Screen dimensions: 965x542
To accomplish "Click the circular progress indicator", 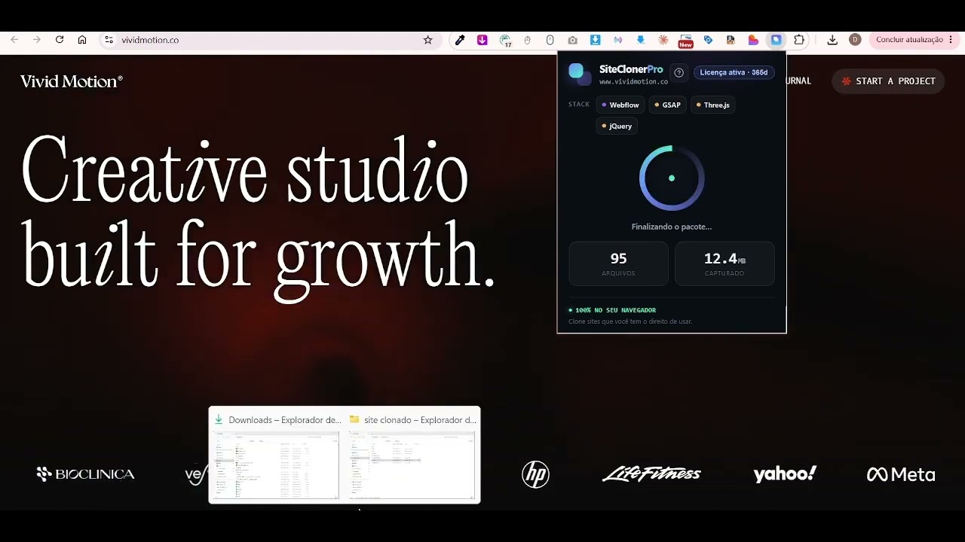I will point(672,178).
